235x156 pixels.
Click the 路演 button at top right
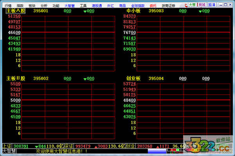coord(212,5)
